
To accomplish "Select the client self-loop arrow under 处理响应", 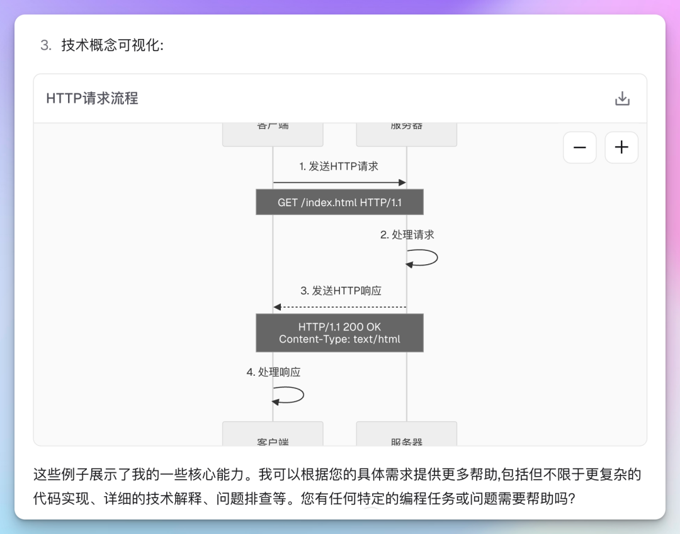I will tap(288, 396).
